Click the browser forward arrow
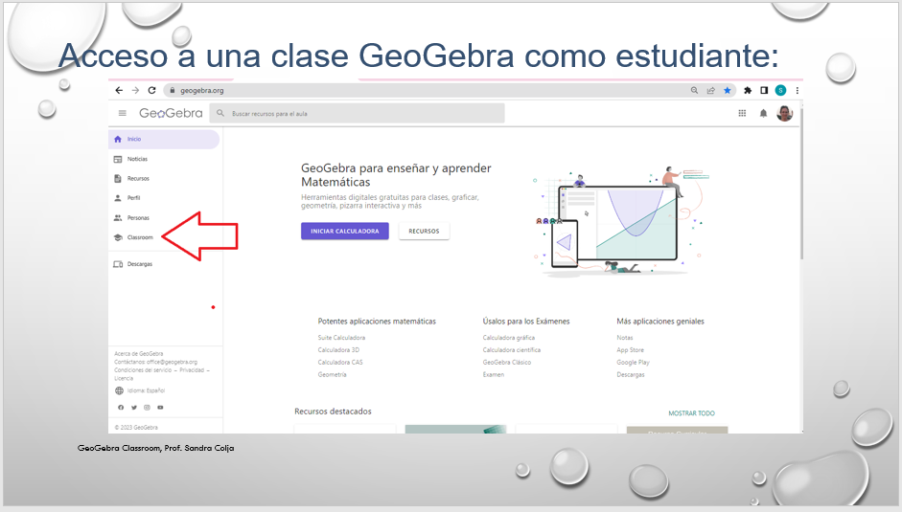Image resolution: width=902 pixels, height=512 pixels. tap(135, 90)
